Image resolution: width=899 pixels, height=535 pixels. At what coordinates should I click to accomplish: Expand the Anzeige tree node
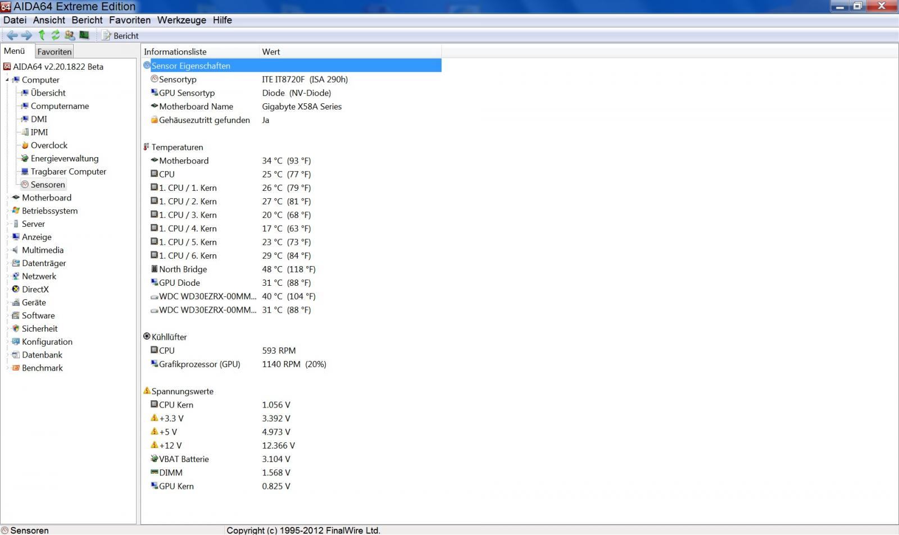pos(7,237)
